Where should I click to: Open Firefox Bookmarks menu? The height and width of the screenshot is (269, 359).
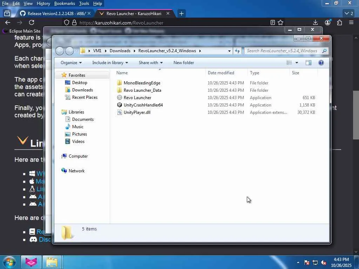pos(65,4)
